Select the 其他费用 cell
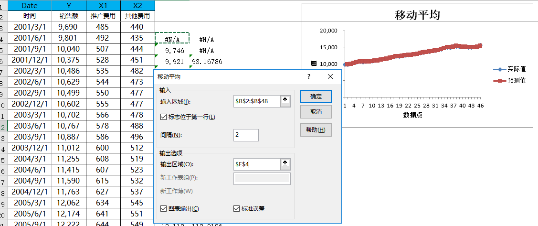Viewport: 538px width, 226px height. click(x=137, y=16)
